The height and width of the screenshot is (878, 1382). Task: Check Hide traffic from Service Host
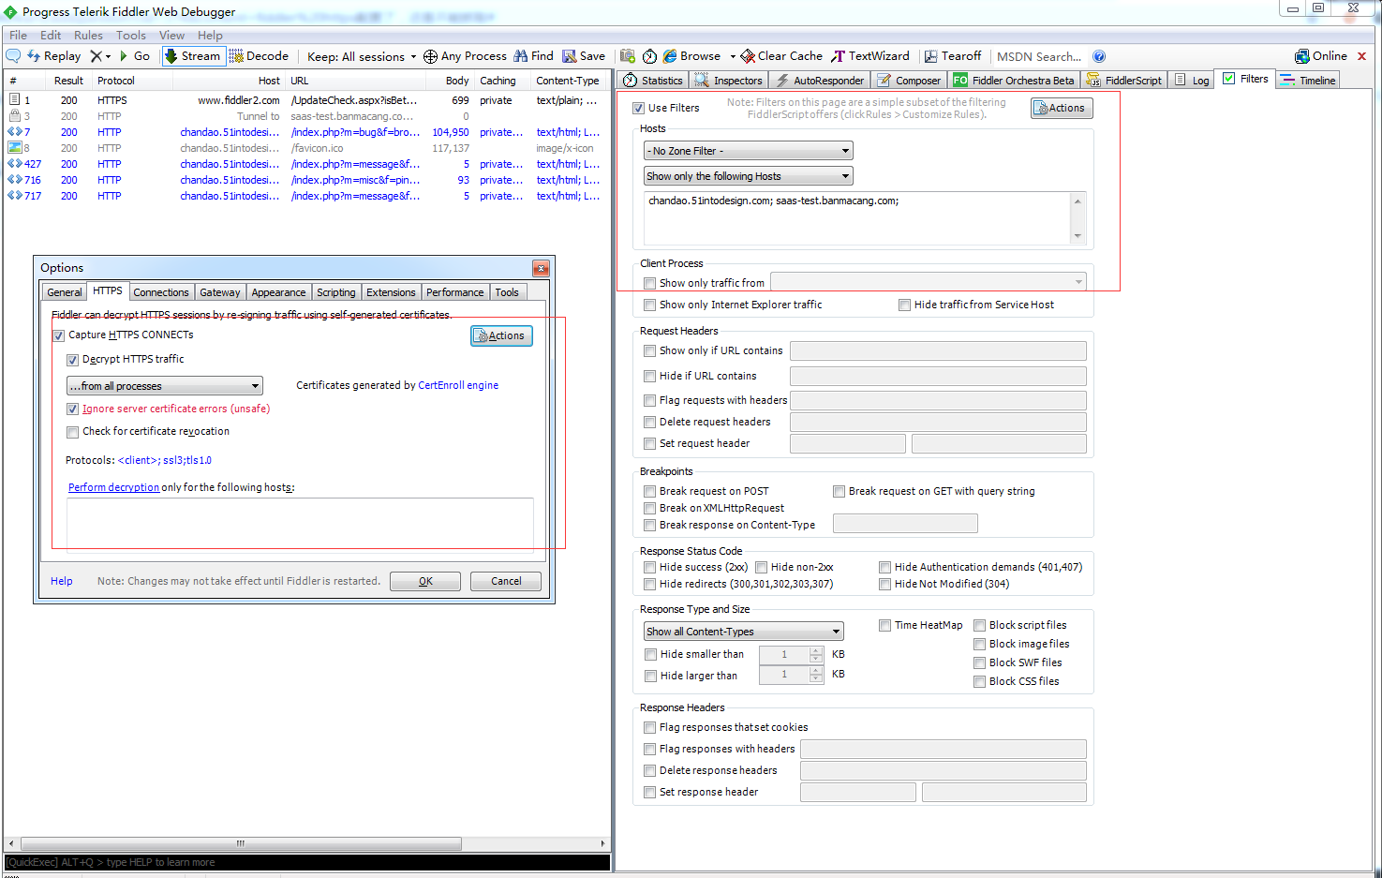(904, 305)
